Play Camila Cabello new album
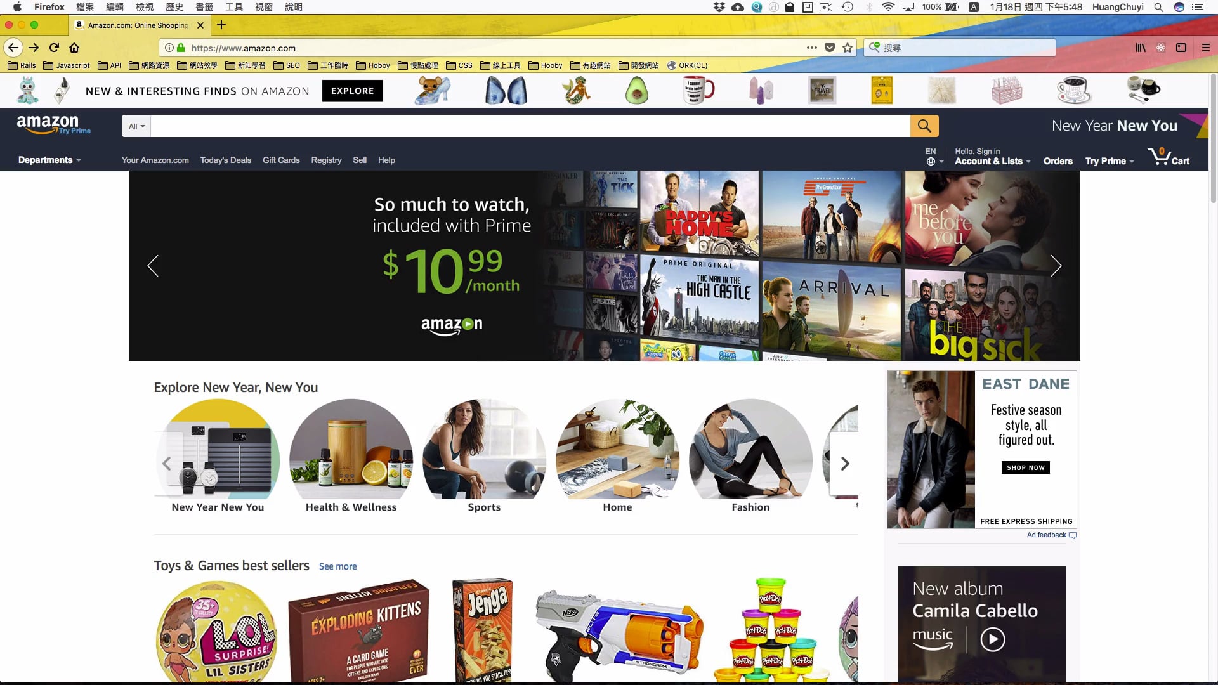This screenshot has height=685, width=1218. click(x=993, y=639)
